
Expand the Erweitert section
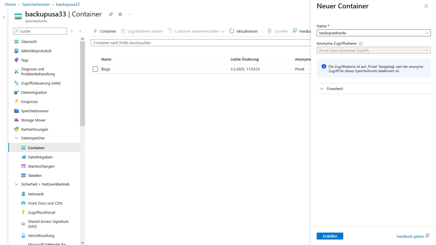335,89
